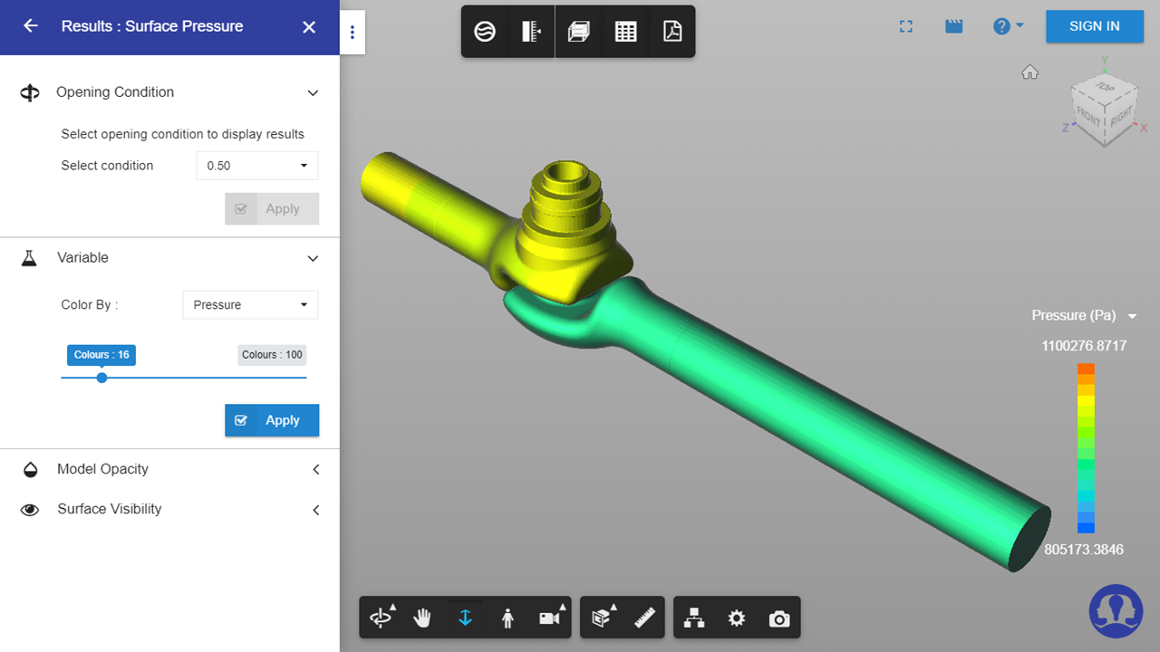Click the Colours slider handle
This screenshot has height=652, width=1160.
[x=101, y=378]
